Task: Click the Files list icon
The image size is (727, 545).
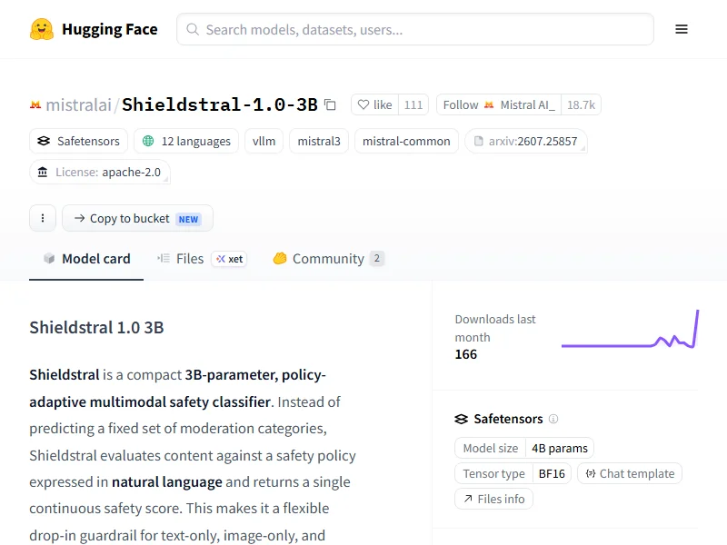Action: 164,259
